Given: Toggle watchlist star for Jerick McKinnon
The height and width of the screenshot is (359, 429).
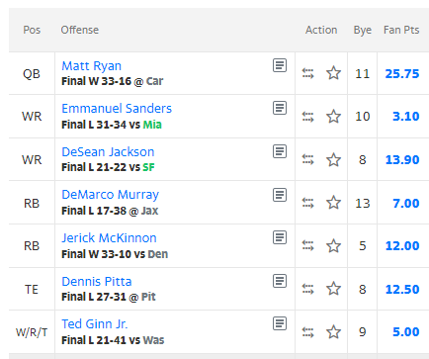Looking at the screenshot, I should [x=333, y=245].
